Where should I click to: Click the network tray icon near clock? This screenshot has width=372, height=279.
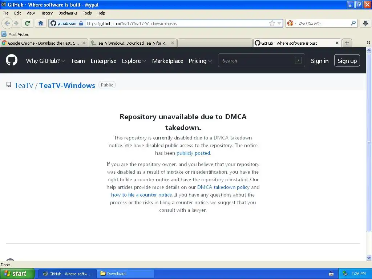(345, 274)
